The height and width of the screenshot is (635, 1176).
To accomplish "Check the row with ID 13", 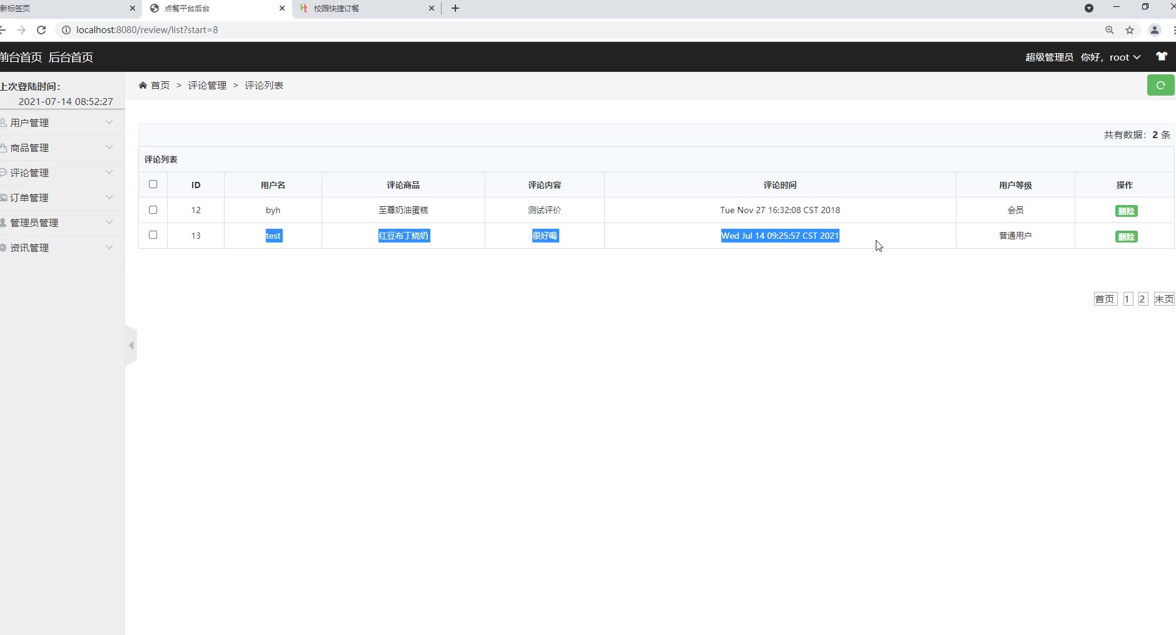I will [153, 234].
